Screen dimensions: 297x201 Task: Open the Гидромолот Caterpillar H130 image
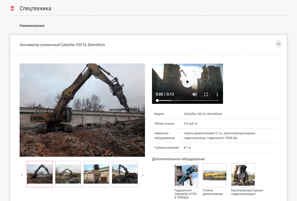point(186,175)
